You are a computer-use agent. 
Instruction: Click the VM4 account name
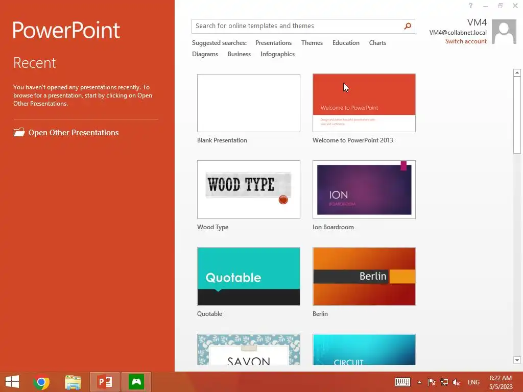pyautogui.click(x=477, y=22)
